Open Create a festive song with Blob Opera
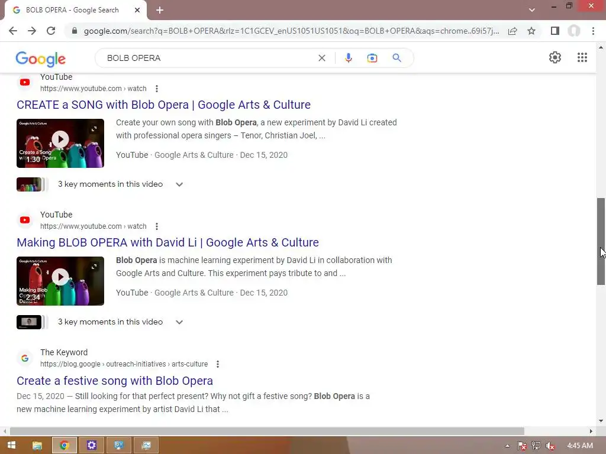 (115, 381)
